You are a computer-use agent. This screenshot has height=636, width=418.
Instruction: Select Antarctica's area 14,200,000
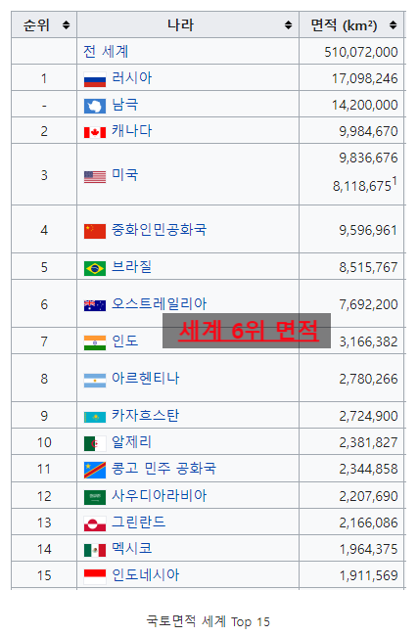point(364,106)
